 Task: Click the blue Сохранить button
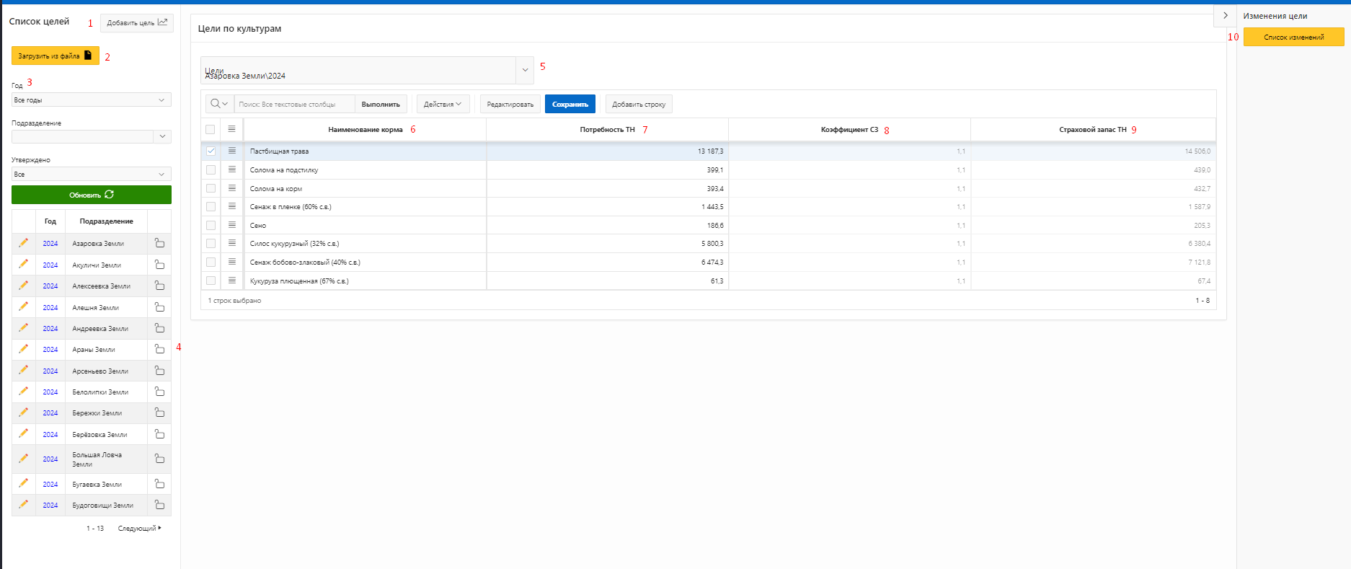pyautogui.click(x=570, y=104)
